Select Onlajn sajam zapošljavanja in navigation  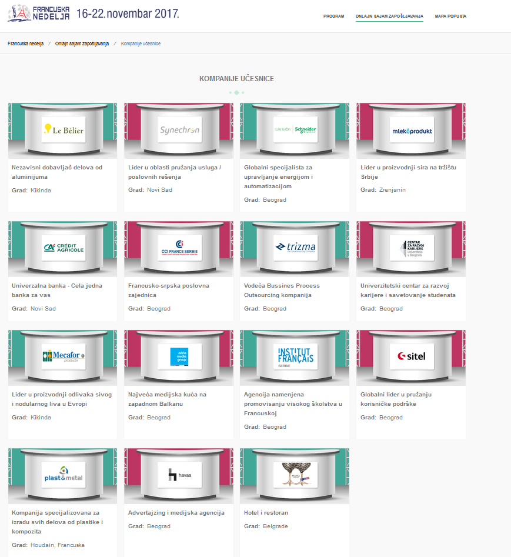coord(389,16)
